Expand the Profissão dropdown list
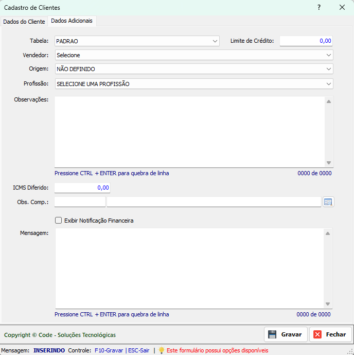This screenshot has height=355, width=354. click(194, 84)
